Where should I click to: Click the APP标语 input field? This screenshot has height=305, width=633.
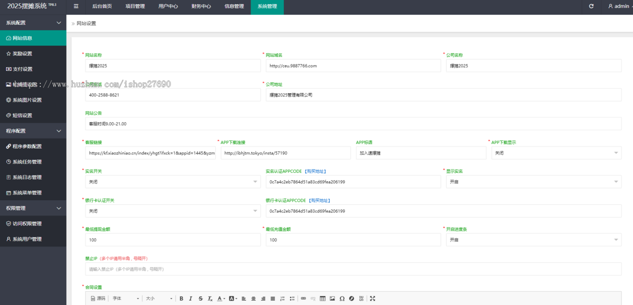[421, 153]
